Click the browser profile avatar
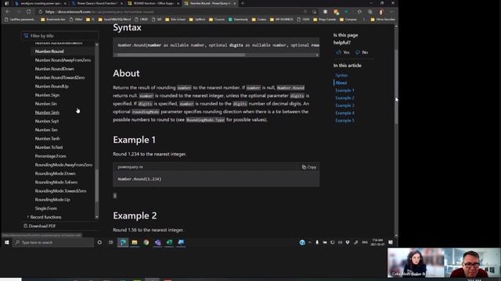Image resolution: width=501 pixels, height=281 pixels. pyautogui.click(x=381, y=12)
